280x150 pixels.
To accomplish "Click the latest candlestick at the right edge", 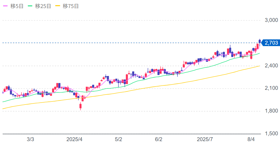I will click(x=260, y=42).
